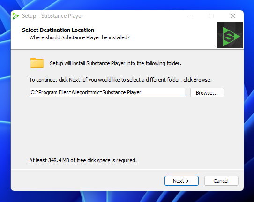Click the yellow folder icon

37,63
